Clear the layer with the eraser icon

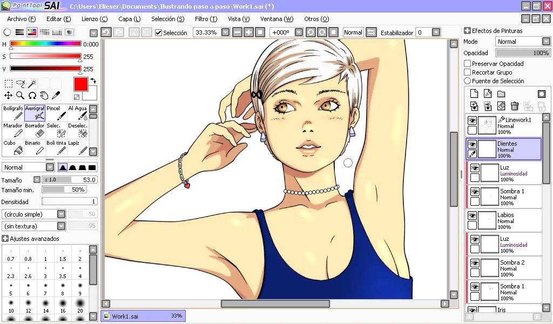[501, 106]
